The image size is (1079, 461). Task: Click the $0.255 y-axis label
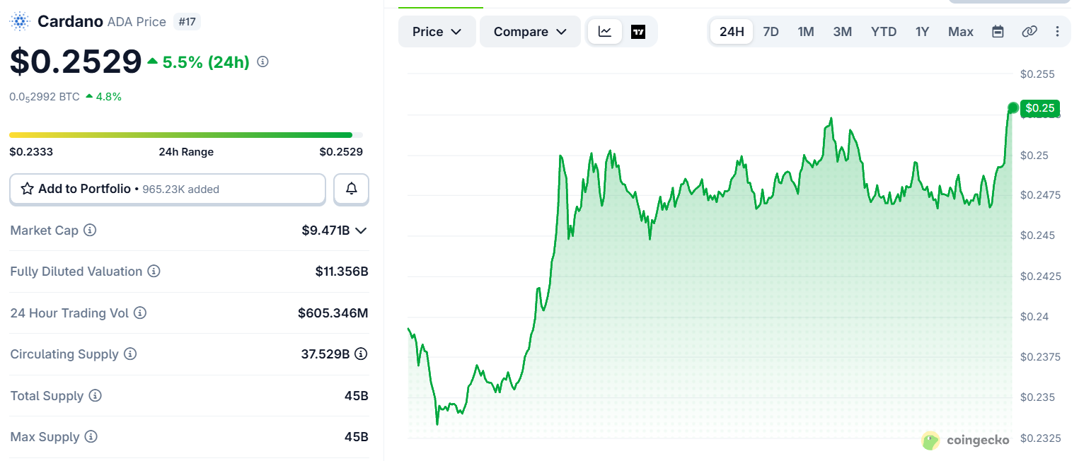point(1037,74)
